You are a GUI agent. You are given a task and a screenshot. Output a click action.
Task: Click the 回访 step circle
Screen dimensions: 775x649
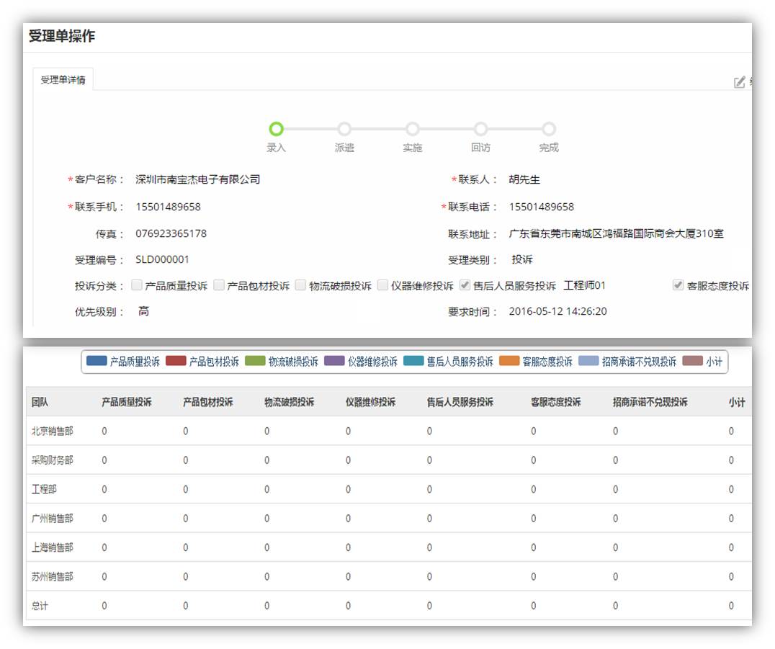pos(480,129)
